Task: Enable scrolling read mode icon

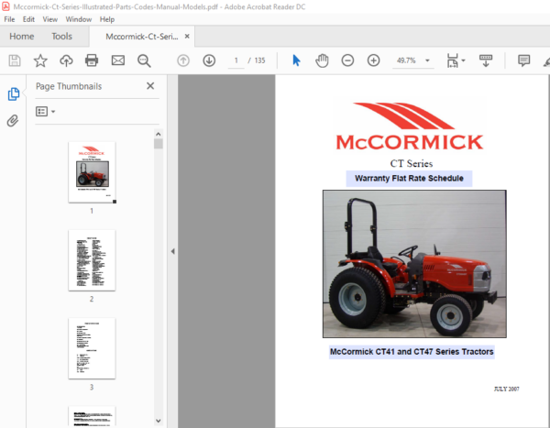Action: point(486,60)
